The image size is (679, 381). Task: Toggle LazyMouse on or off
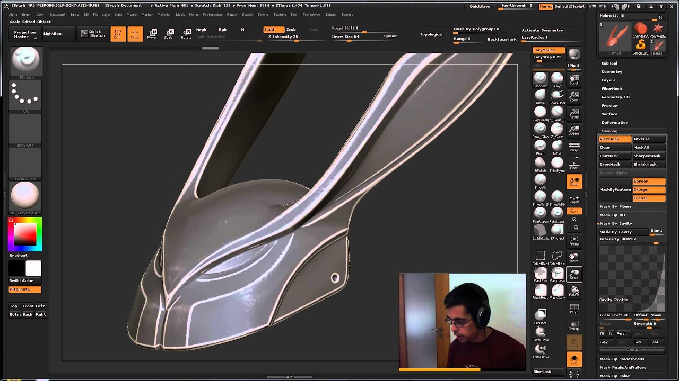click(549, 50)
